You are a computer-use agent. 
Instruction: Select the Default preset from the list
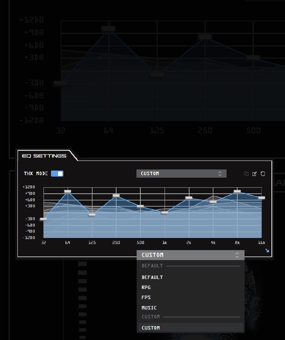pos(152,277)
